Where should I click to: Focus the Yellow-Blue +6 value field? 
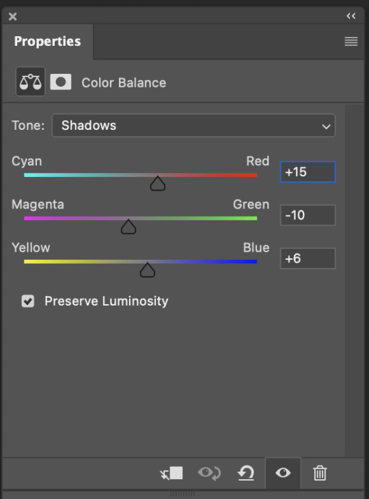pyautogui.click(x=307, y=258)
